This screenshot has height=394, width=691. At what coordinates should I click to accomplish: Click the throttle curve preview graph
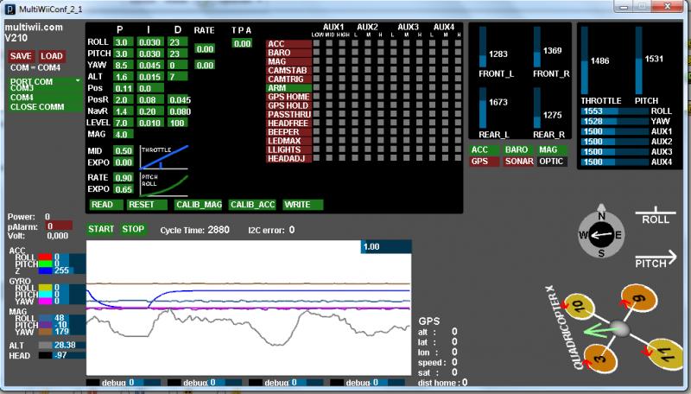[x=164, y=157]
